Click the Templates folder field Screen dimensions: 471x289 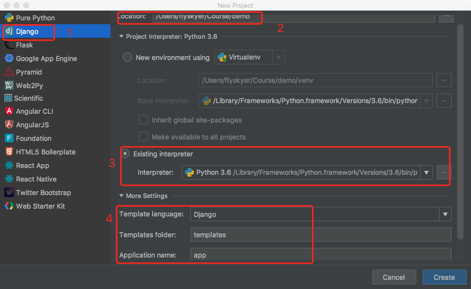click(321, 235)
